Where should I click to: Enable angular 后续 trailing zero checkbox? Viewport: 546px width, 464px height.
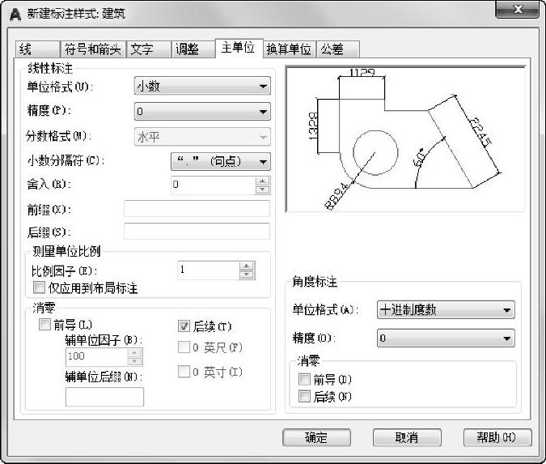tap(304, 396)
